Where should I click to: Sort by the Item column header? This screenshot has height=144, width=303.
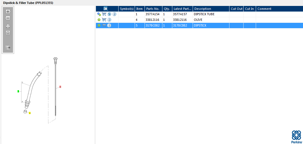click(140, 9)
